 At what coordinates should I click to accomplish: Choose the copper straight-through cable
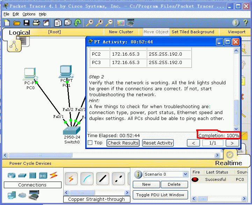102,179
